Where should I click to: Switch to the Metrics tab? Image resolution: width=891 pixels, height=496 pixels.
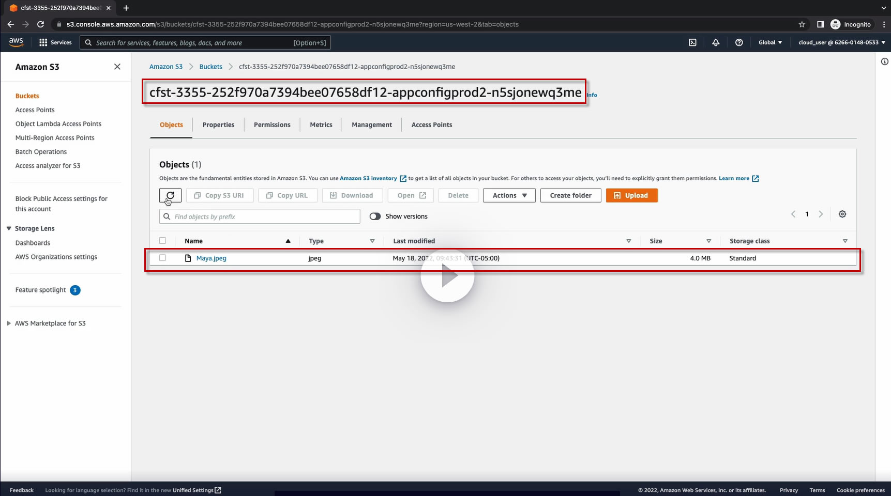tap(321, 125)
